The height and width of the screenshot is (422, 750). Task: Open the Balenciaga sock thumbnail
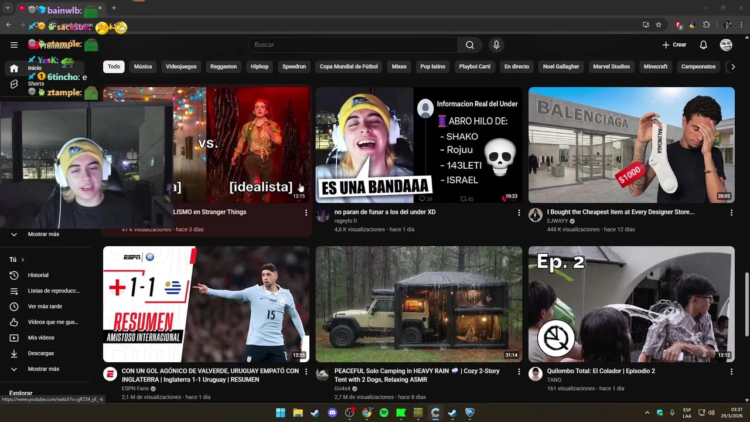(x=632, y=145)
